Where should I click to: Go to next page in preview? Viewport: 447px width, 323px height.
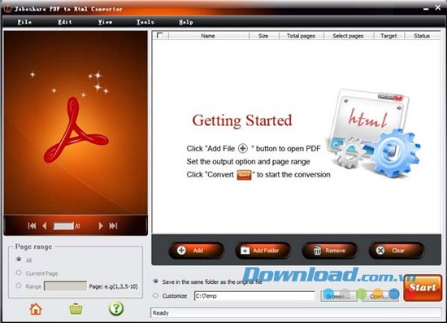(100, 226)
